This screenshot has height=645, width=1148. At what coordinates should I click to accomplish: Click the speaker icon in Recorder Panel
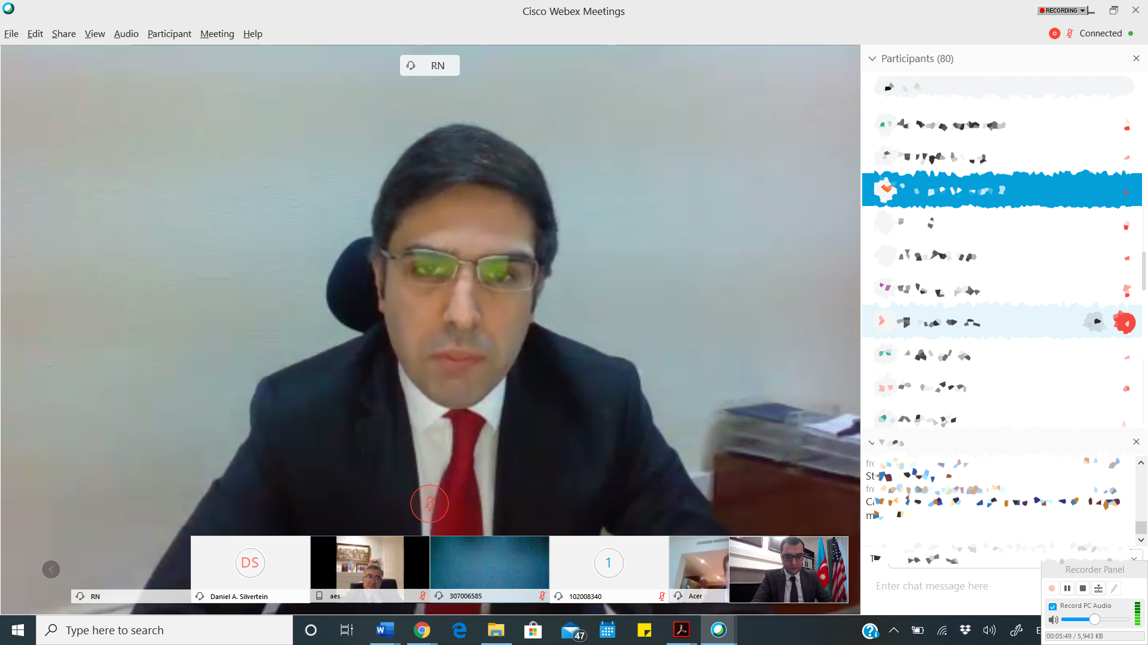[x=1054, y=620]
